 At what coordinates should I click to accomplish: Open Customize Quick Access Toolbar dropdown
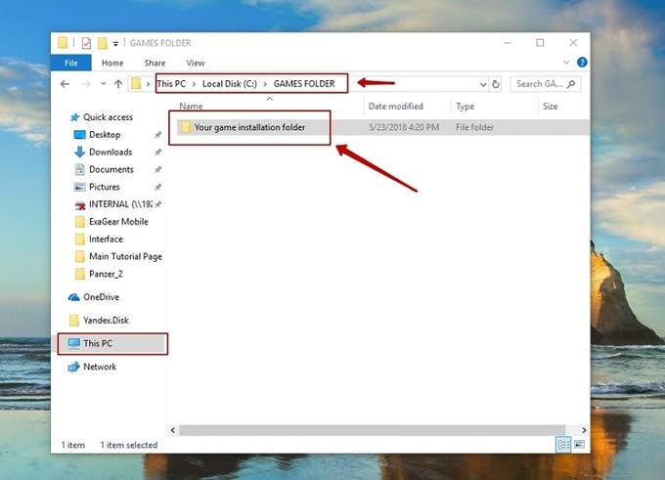[116, 43]
